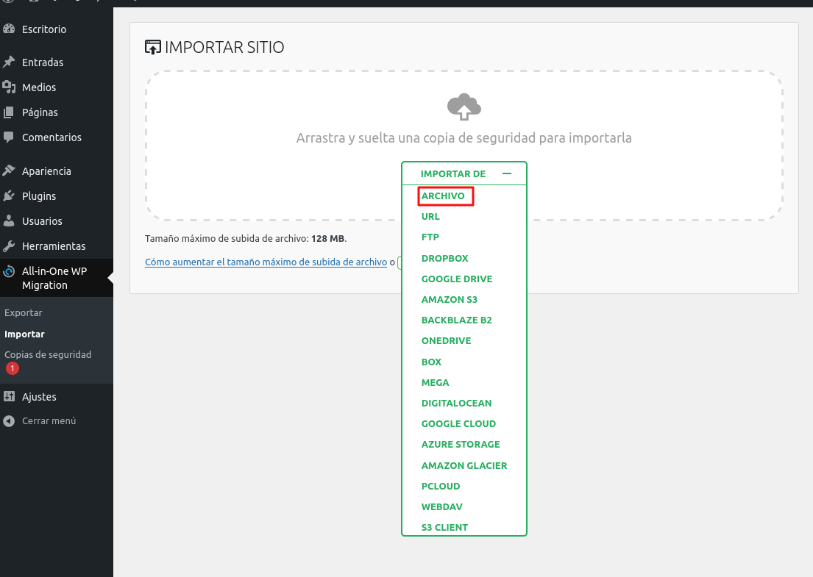Click the cloud upload icon
Viewport: 813px width, 577px height.
[464, 107]
